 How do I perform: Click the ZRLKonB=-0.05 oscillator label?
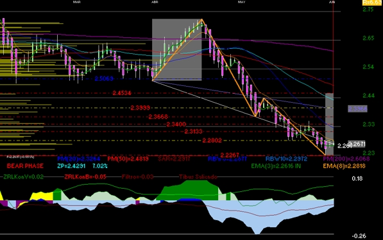tap(85, 177)
